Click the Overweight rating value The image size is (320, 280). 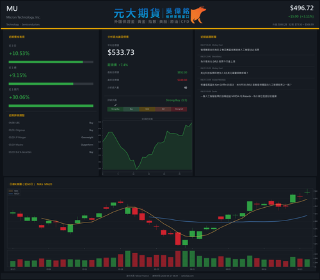[87, 137]
